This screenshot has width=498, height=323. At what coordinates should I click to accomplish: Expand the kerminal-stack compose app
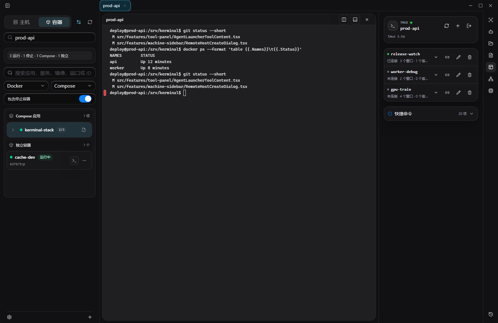[x=13, y=130]
